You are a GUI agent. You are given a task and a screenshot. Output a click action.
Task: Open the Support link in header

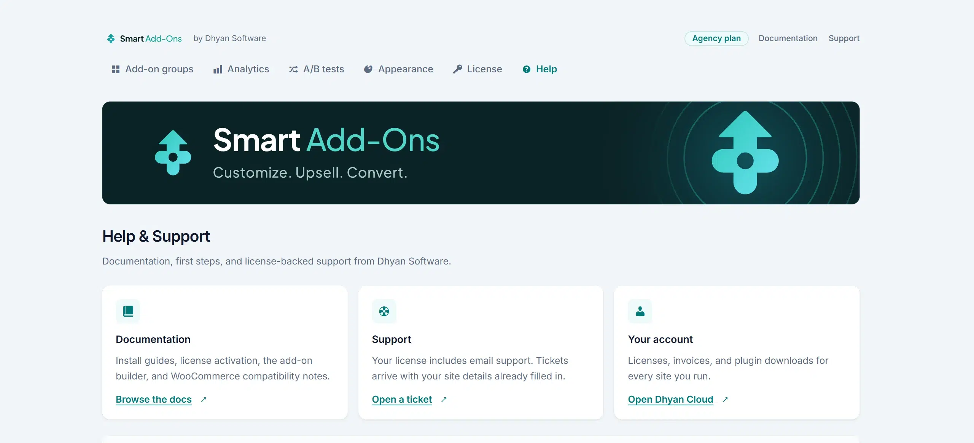pos(844,38)
